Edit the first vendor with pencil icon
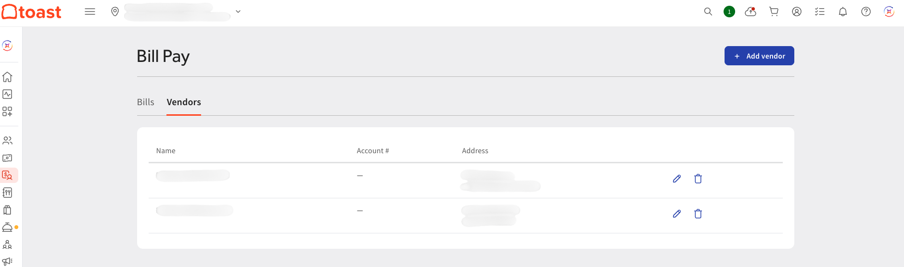 pos(677,179)
